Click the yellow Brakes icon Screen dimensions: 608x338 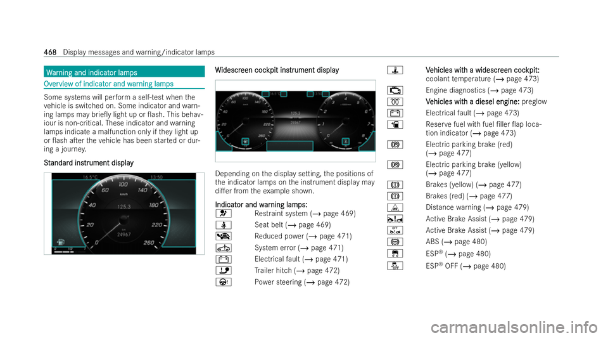395,185
